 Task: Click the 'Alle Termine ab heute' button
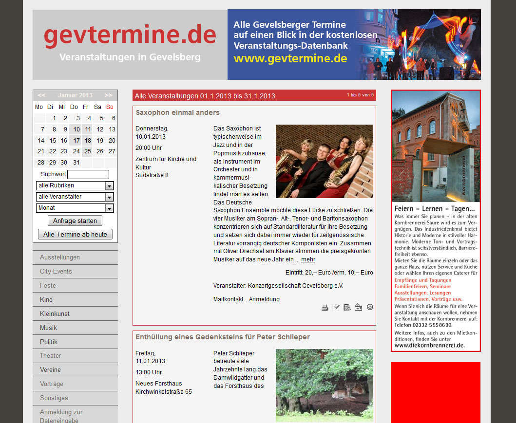pos(75,234)
